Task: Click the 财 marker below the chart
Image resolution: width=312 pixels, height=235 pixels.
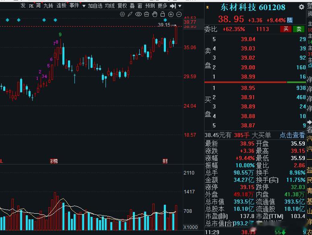Action: [x=165, y=161]
